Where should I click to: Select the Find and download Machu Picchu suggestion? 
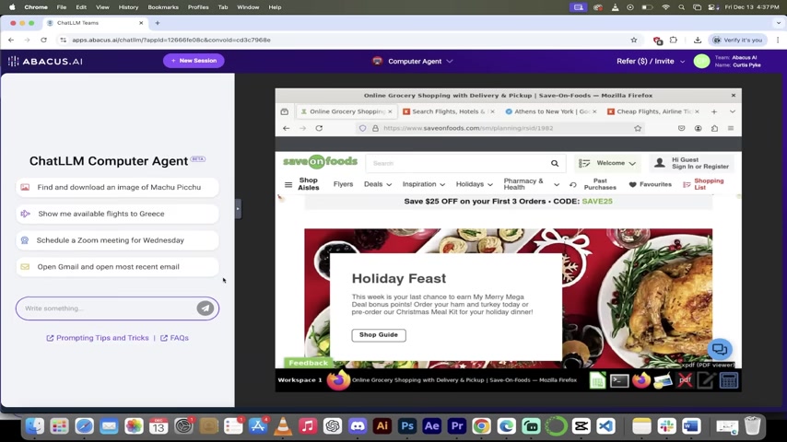coord(117,187)
